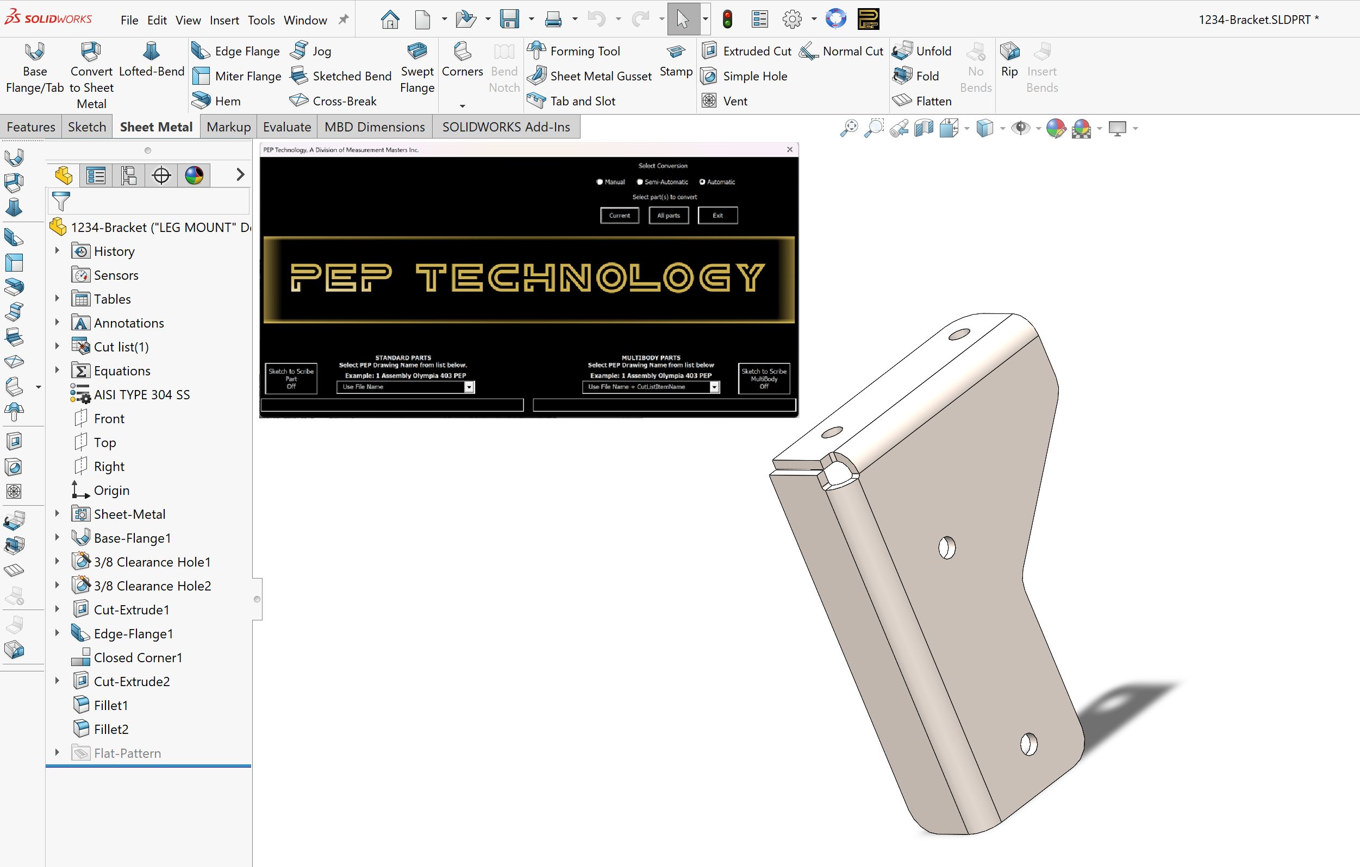Click Base Flange/Tab tool
The width and height of the screenshot is (1360, 867).
coord(34,68)
